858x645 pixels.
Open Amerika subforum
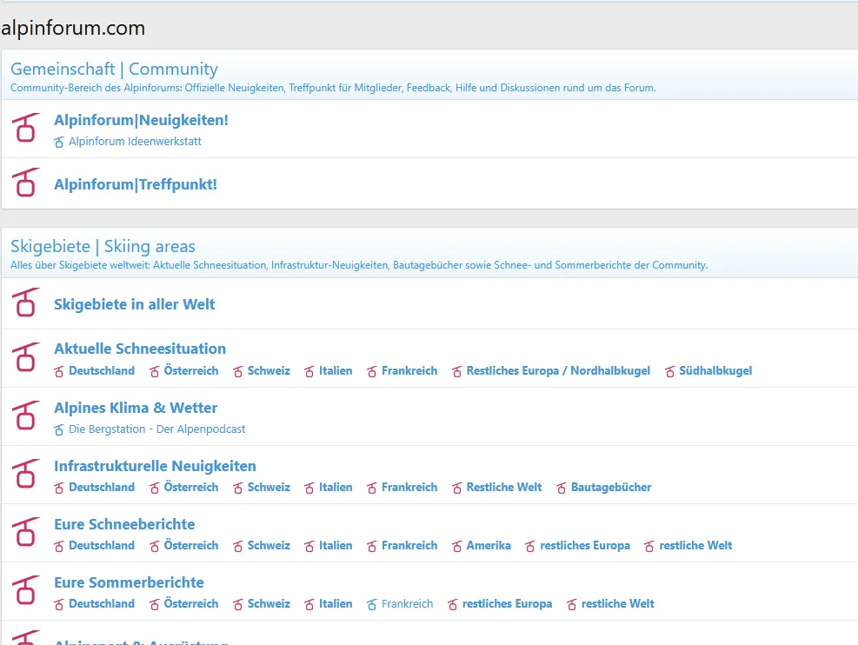(489, 545)
